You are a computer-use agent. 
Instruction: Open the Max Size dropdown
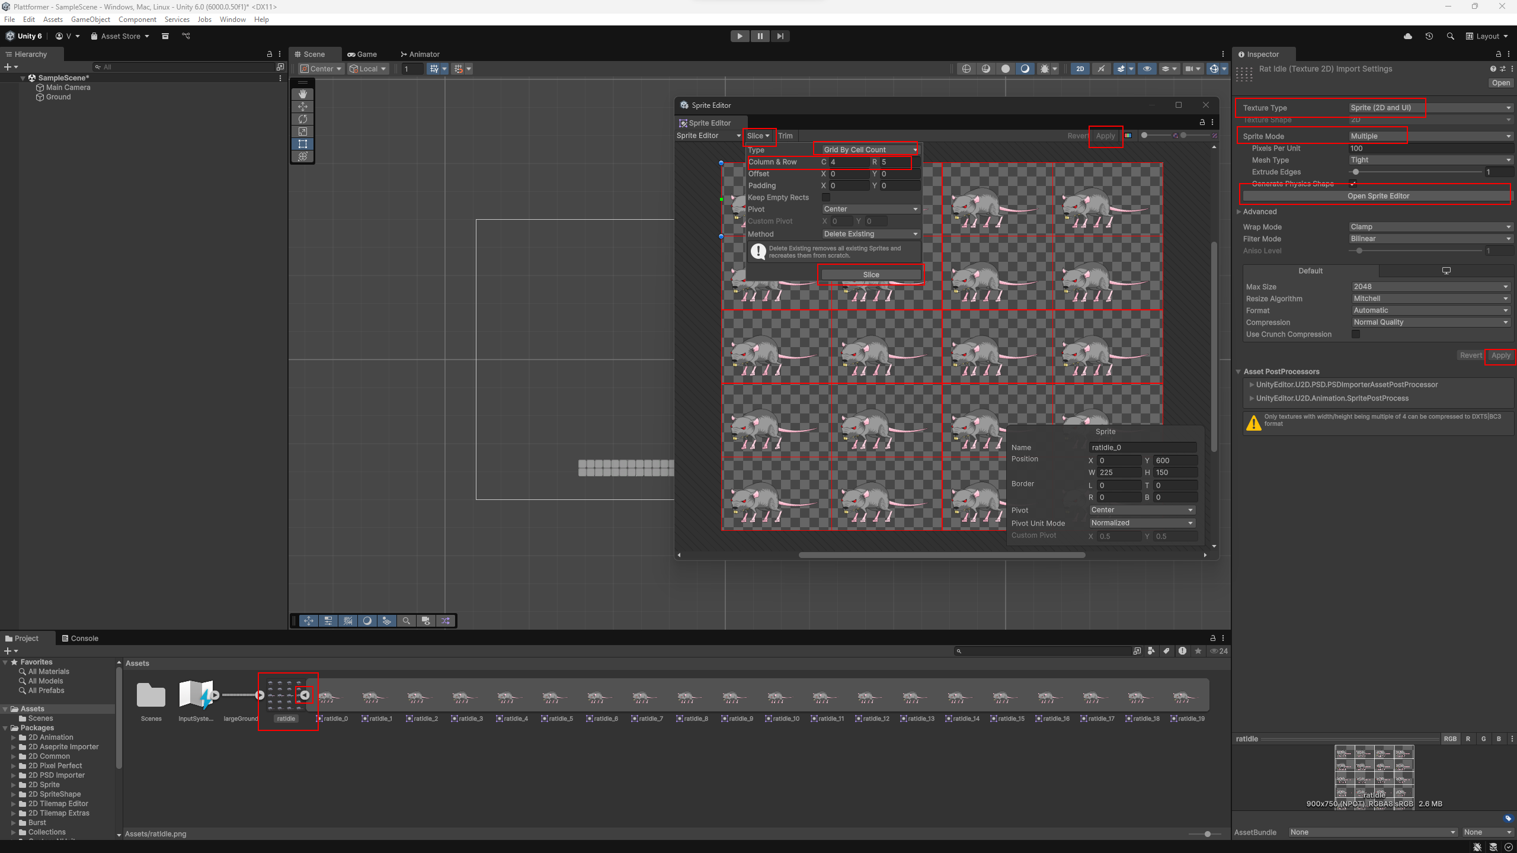[x=1431, y=287]
